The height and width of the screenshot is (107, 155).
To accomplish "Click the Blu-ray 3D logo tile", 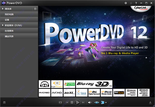I will [94, 84].
